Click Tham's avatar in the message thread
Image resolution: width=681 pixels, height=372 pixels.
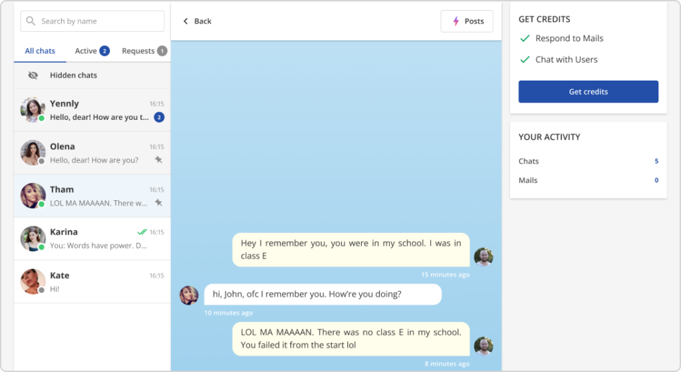coord(189,295)
